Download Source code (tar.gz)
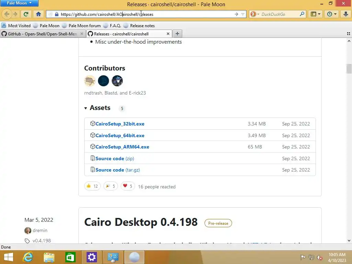The height and width of the screenshot is (264, 352). (x=118, y=170)
